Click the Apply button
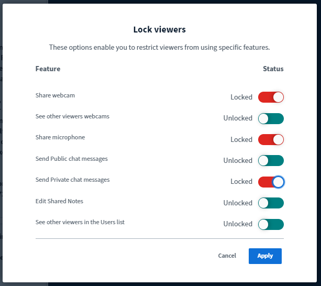Screen dimensions: 321x286 tap(265, 256)
